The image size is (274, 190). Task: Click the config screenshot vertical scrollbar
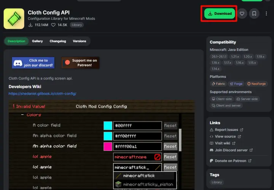(x=180, y=140)
